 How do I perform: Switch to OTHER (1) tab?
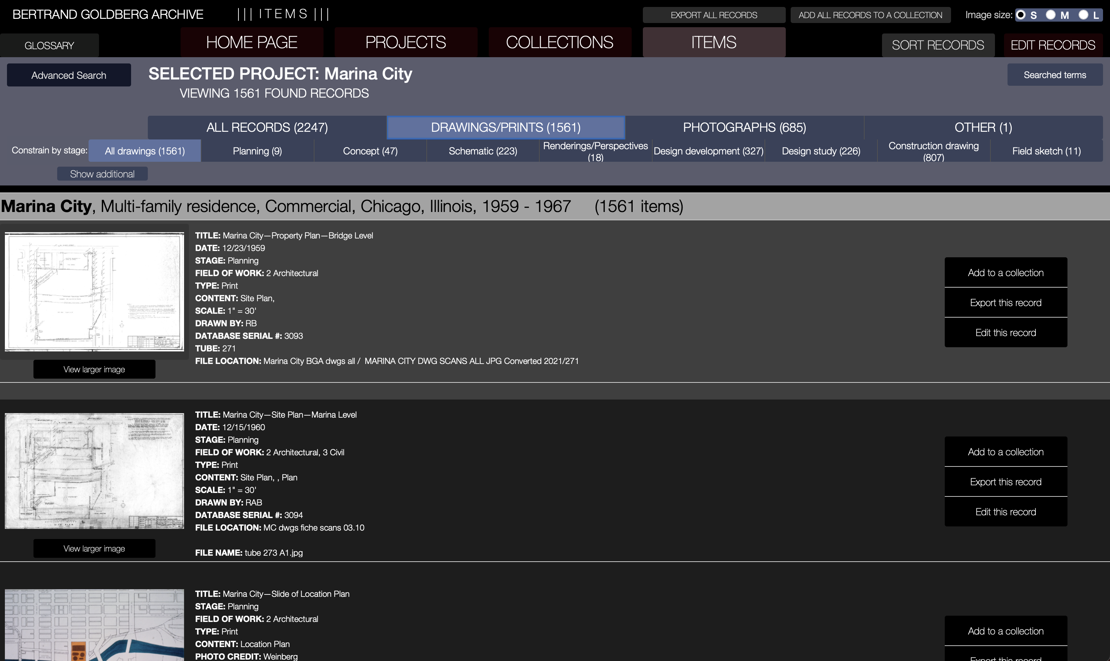click(x=983, y=128)
